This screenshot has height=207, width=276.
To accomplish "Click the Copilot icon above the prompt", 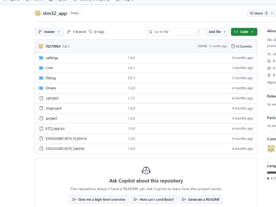I will tap(146, 170).
